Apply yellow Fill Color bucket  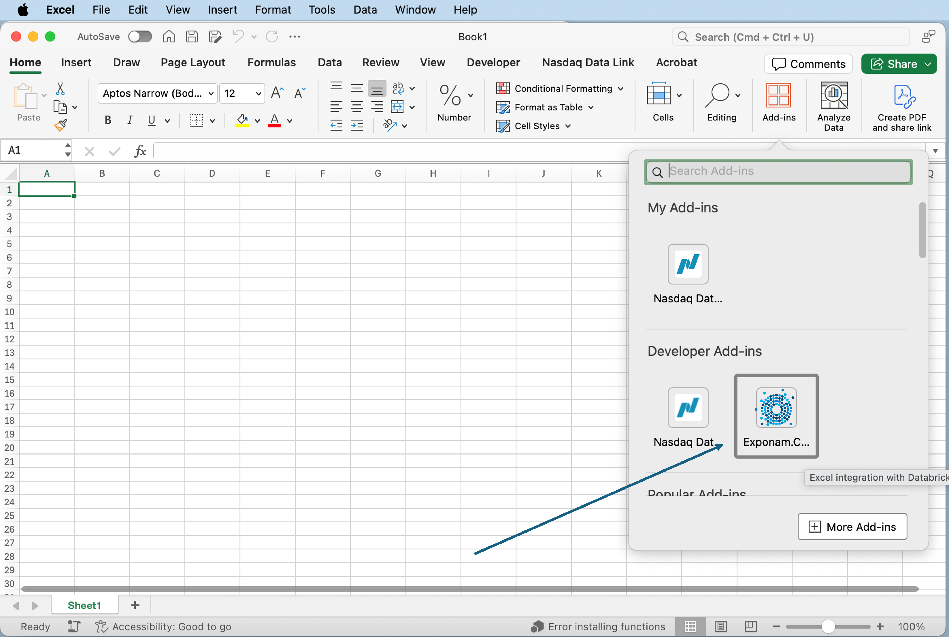(242, 120)
